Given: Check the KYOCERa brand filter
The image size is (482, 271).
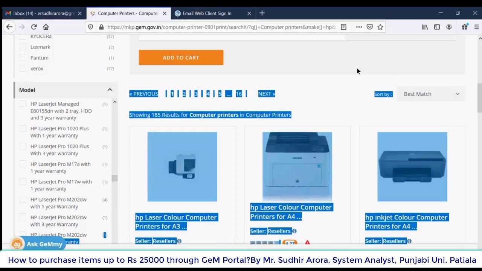Looking at the screenshot, I should pyautogui.click(x=23, y=36).
